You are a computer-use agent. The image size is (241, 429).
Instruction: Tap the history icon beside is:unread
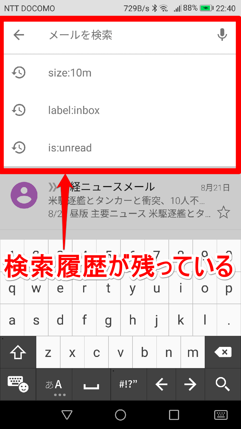coord(18,147)
